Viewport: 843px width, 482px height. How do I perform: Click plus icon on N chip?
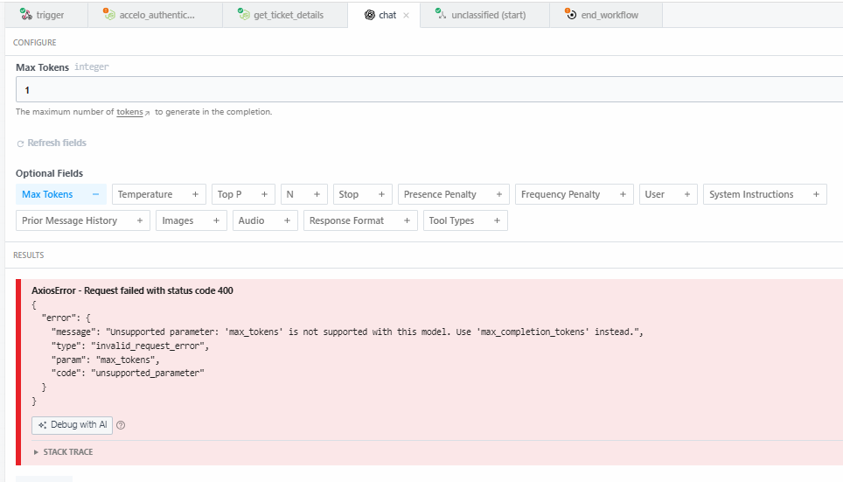pyautogui.click(x=317, y=194)
